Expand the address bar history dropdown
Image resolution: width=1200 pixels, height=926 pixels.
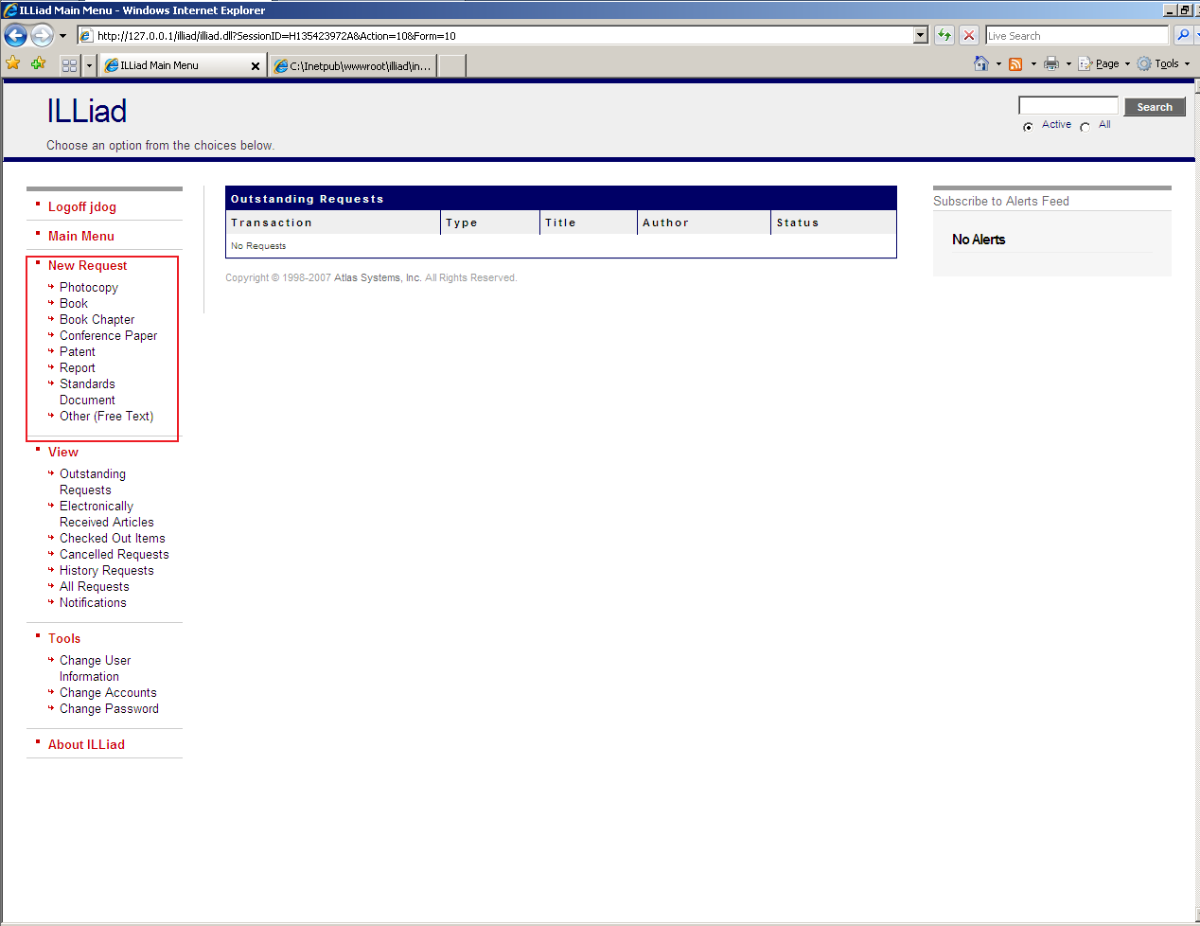click(x=921, y=36)
